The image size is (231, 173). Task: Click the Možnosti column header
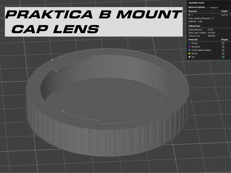click(193, 40)
